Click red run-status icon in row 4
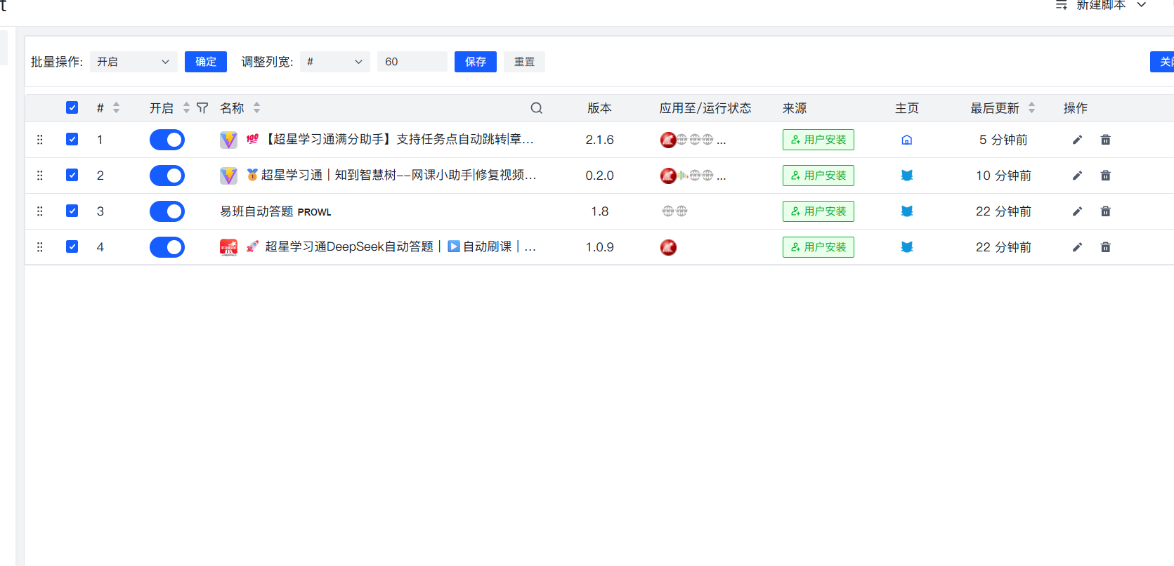Viewport: 1174px width, 566px height. (x=668, y=247)
